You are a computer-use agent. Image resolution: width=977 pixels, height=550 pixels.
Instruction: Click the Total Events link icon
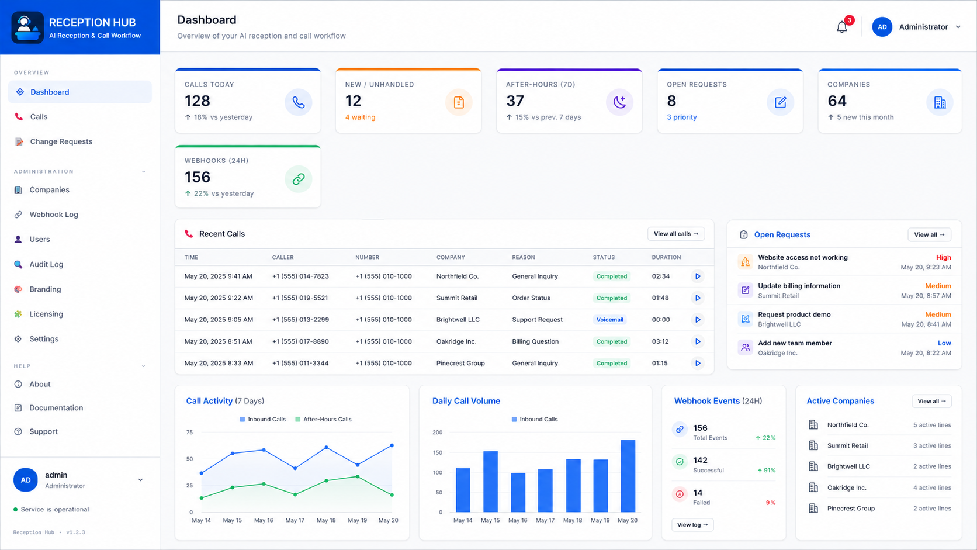[680, 429]
